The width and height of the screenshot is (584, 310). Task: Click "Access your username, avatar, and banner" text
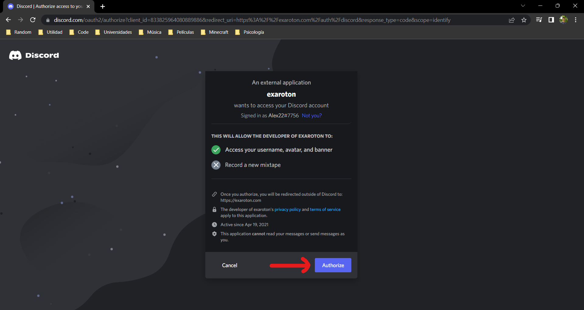(279, 150)
